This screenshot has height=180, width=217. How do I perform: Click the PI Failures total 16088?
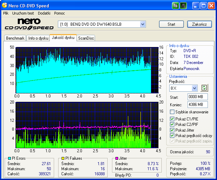point(100,174)
